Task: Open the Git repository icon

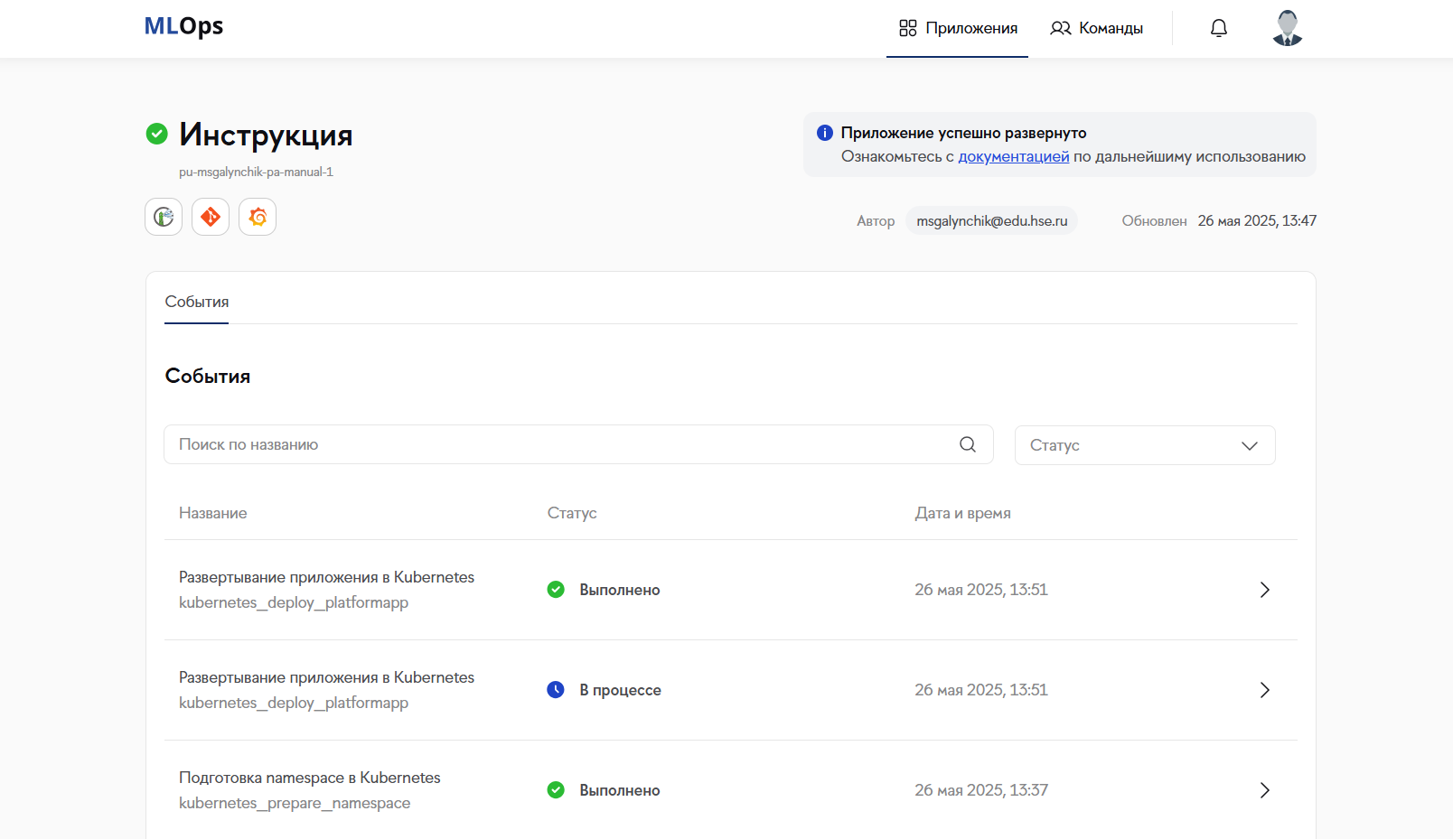Action: [x=211, y=217]
